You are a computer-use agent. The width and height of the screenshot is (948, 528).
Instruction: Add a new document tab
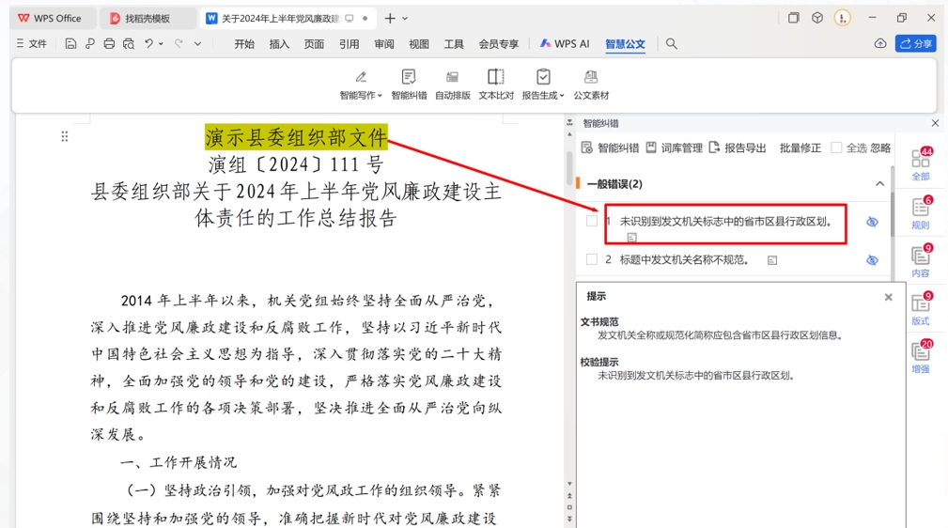click(390, 18)
